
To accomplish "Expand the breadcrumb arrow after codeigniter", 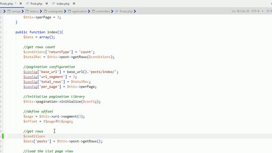I will pyautogui.click(x=65, y=11).
